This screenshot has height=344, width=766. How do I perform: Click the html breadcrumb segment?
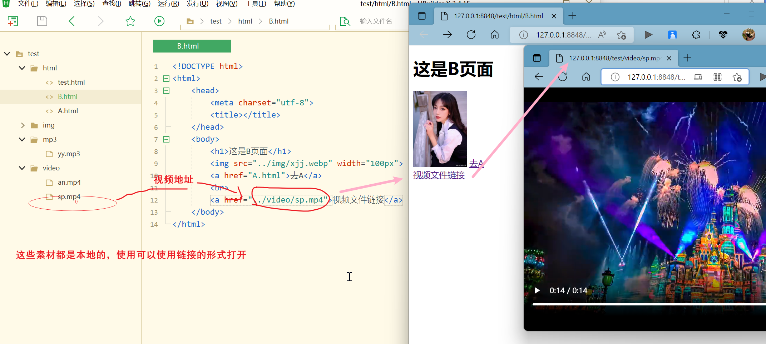pyautogui.click(x=245, y=21)
